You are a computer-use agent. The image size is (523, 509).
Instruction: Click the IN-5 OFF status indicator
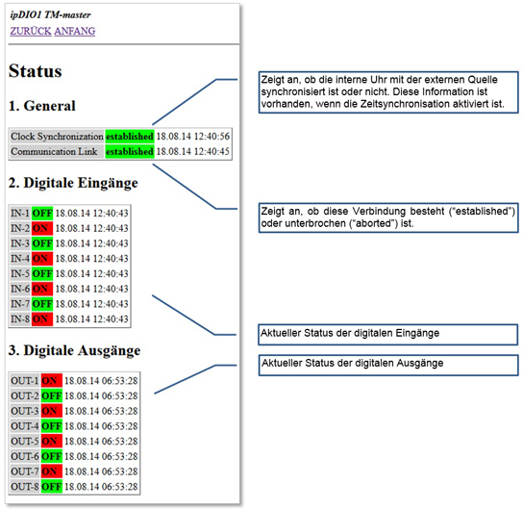42,273
